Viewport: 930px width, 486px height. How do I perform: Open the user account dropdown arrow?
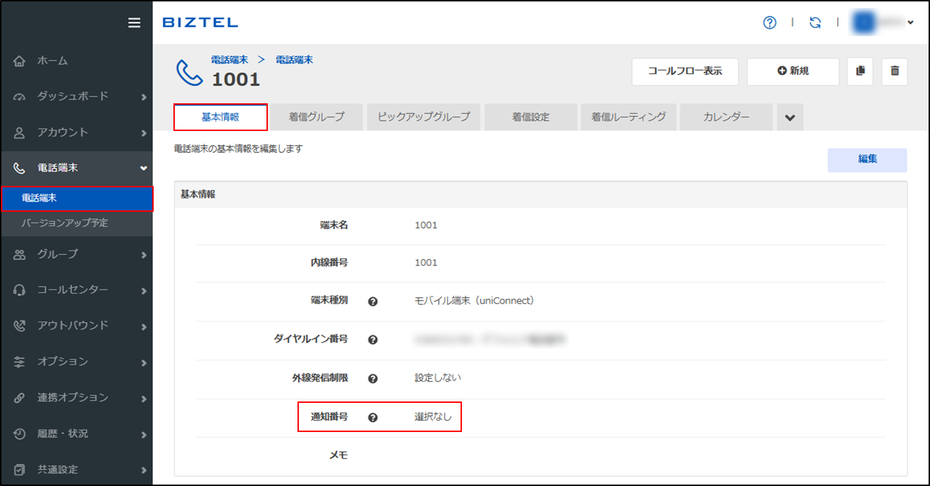[x=910, y=23]
